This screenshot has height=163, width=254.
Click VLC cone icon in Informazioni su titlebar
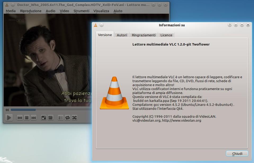[96, 25]
